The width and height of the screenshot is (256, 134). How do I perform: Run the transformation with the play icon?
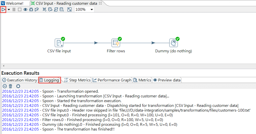(3, 10)
